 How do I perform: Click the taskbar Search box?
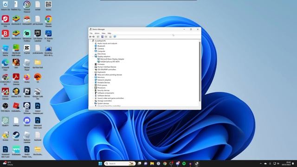point(120,163)
